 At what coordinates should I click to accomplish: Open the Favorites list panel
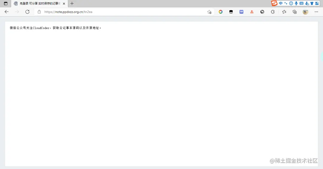[284, 12]
